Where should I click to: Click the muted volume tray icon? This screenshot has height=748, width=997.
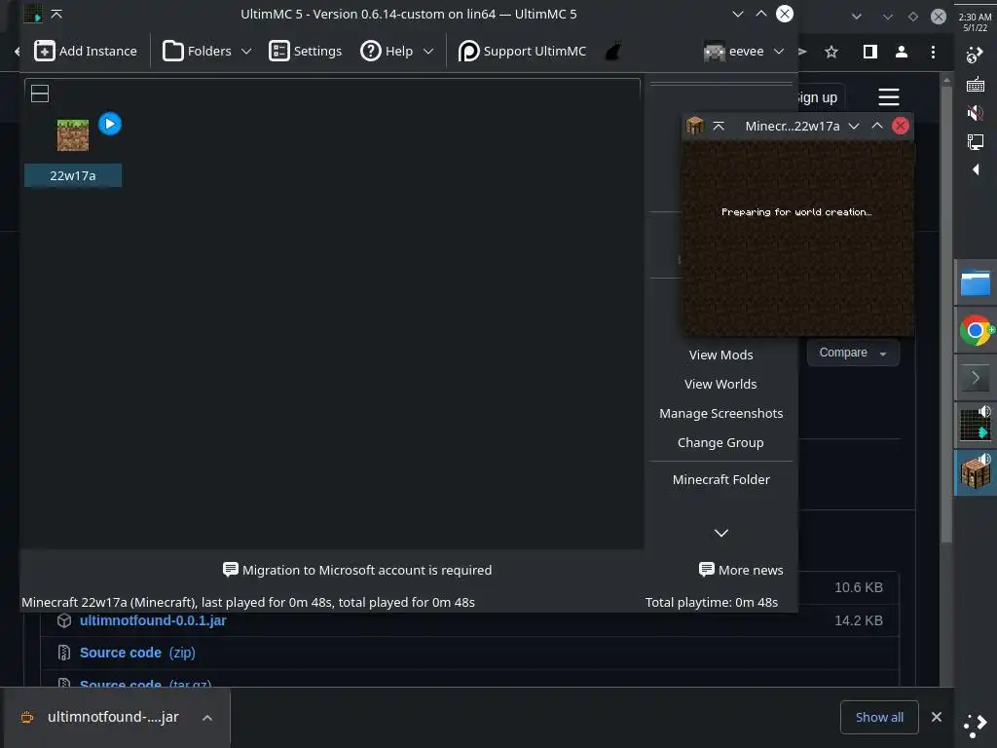click(976, 113)
